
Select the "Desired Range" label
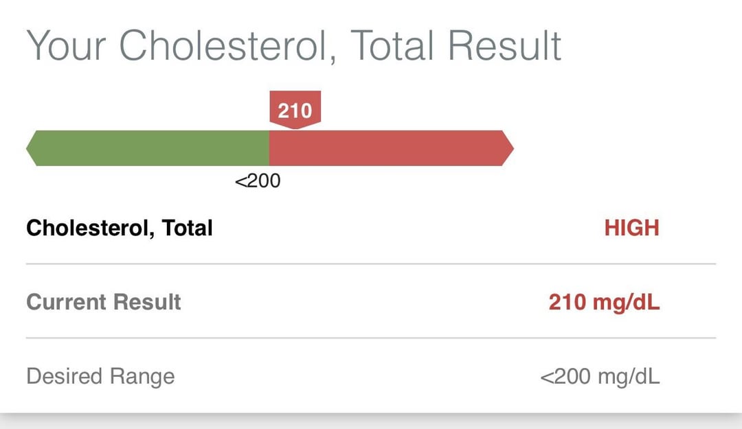coord(100,376)
